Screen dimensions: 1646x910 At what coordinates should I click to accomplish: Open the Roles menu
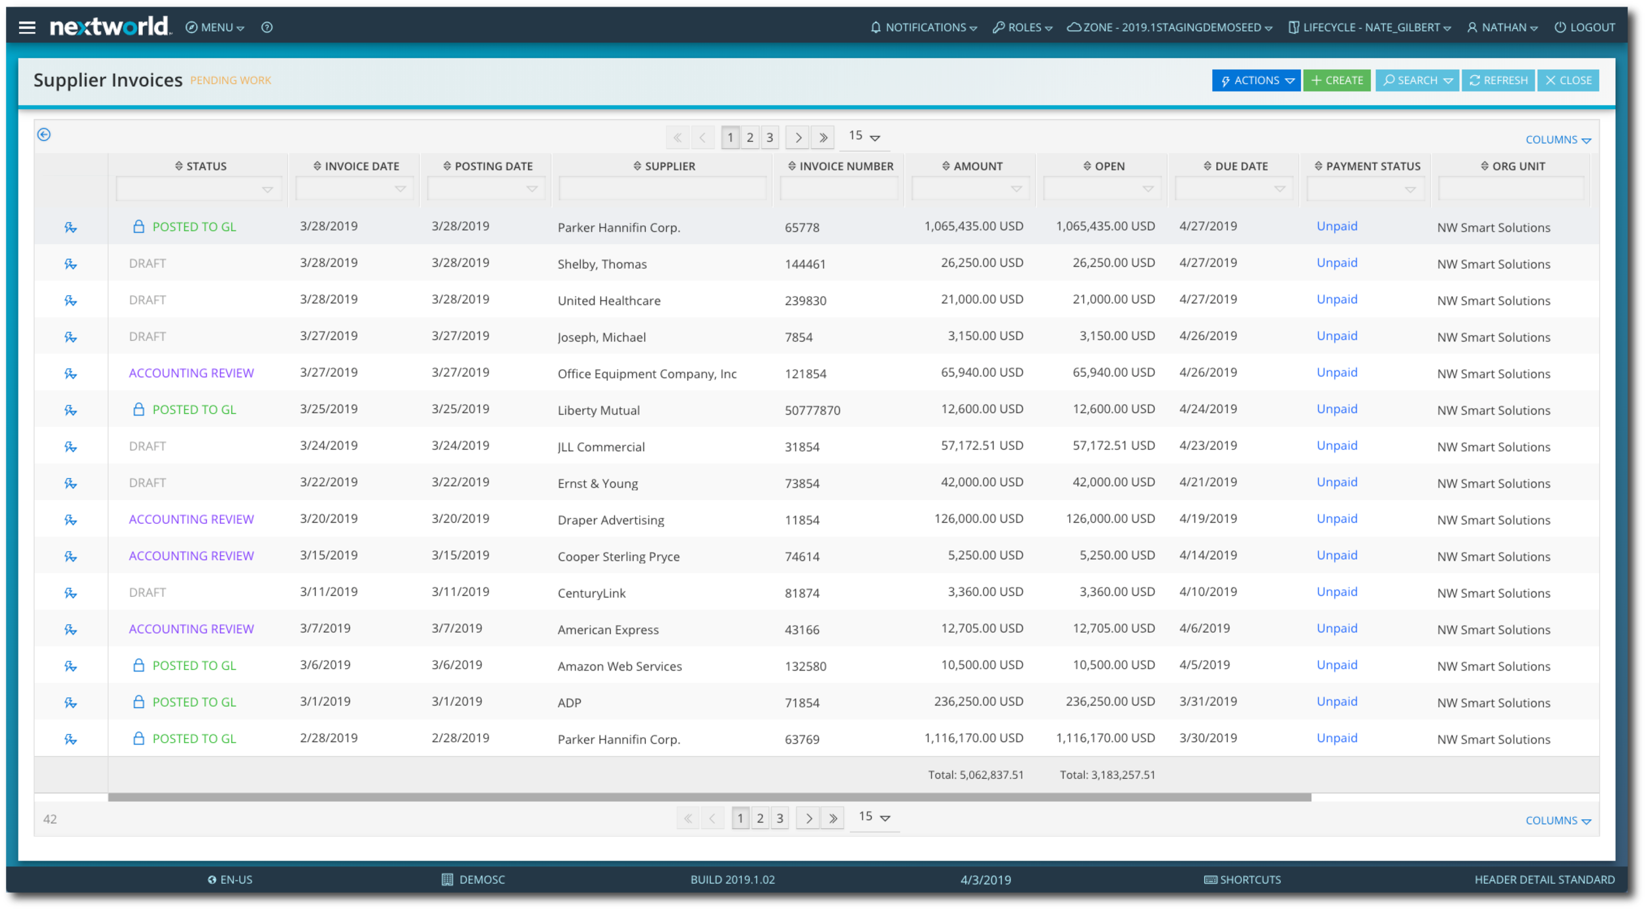point(1022,27)
